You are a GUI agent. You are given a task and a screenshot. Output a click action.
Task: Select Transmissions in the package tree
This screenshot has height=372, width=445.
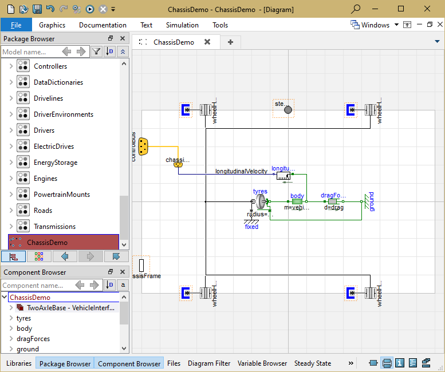click(54, 227)
